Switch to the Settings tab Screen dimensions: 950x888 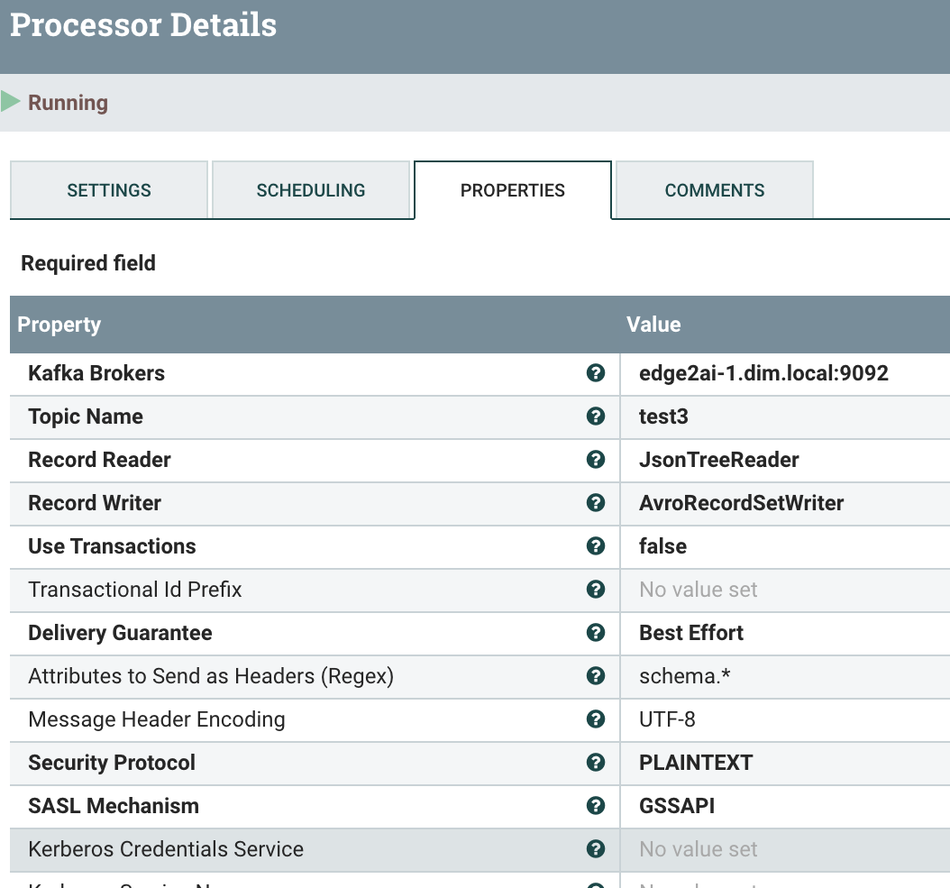click(x=109, y=190)
